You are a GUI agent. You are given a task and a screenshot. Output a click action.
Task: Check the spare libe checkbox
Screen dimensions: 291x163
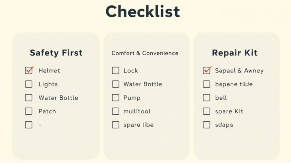(x=115, y=125)
